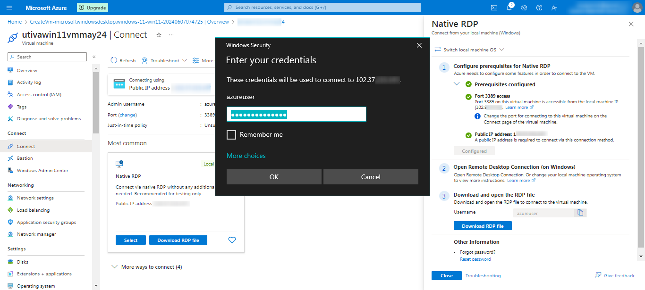Viewport: 645px width, 290px height.
Task: Expand More ways to connect (4)
Action: pyautogui.click(x=147, y=267)
